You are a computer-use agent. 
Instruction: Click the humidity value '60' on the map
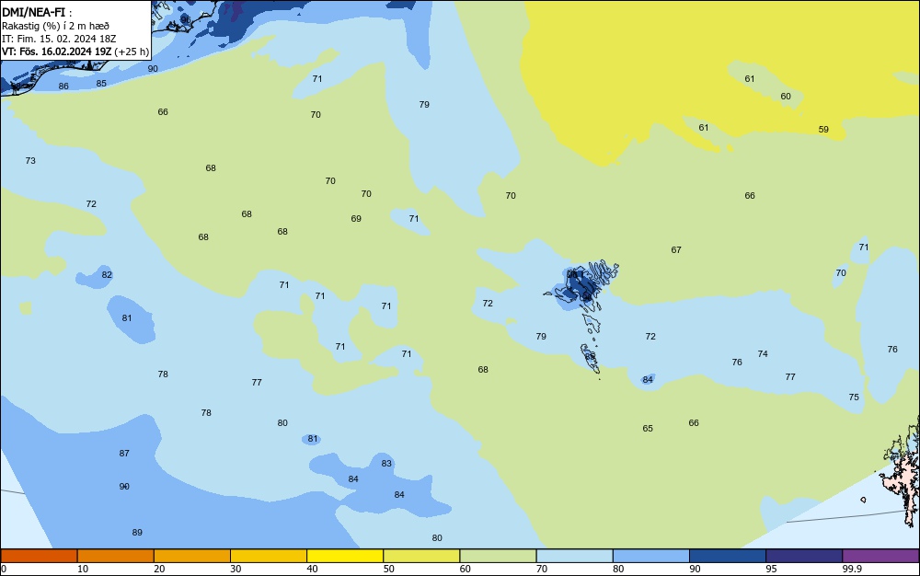(x=786, y=97)
